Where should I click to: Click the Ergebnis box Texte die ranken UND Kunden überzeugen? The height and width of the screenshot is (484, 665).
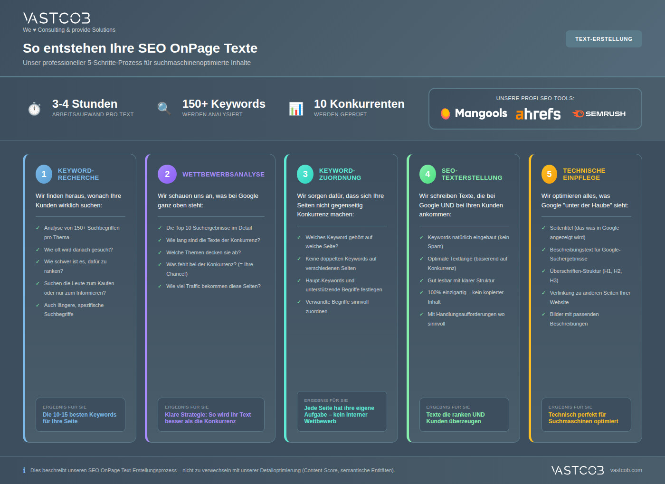[464, 415]
